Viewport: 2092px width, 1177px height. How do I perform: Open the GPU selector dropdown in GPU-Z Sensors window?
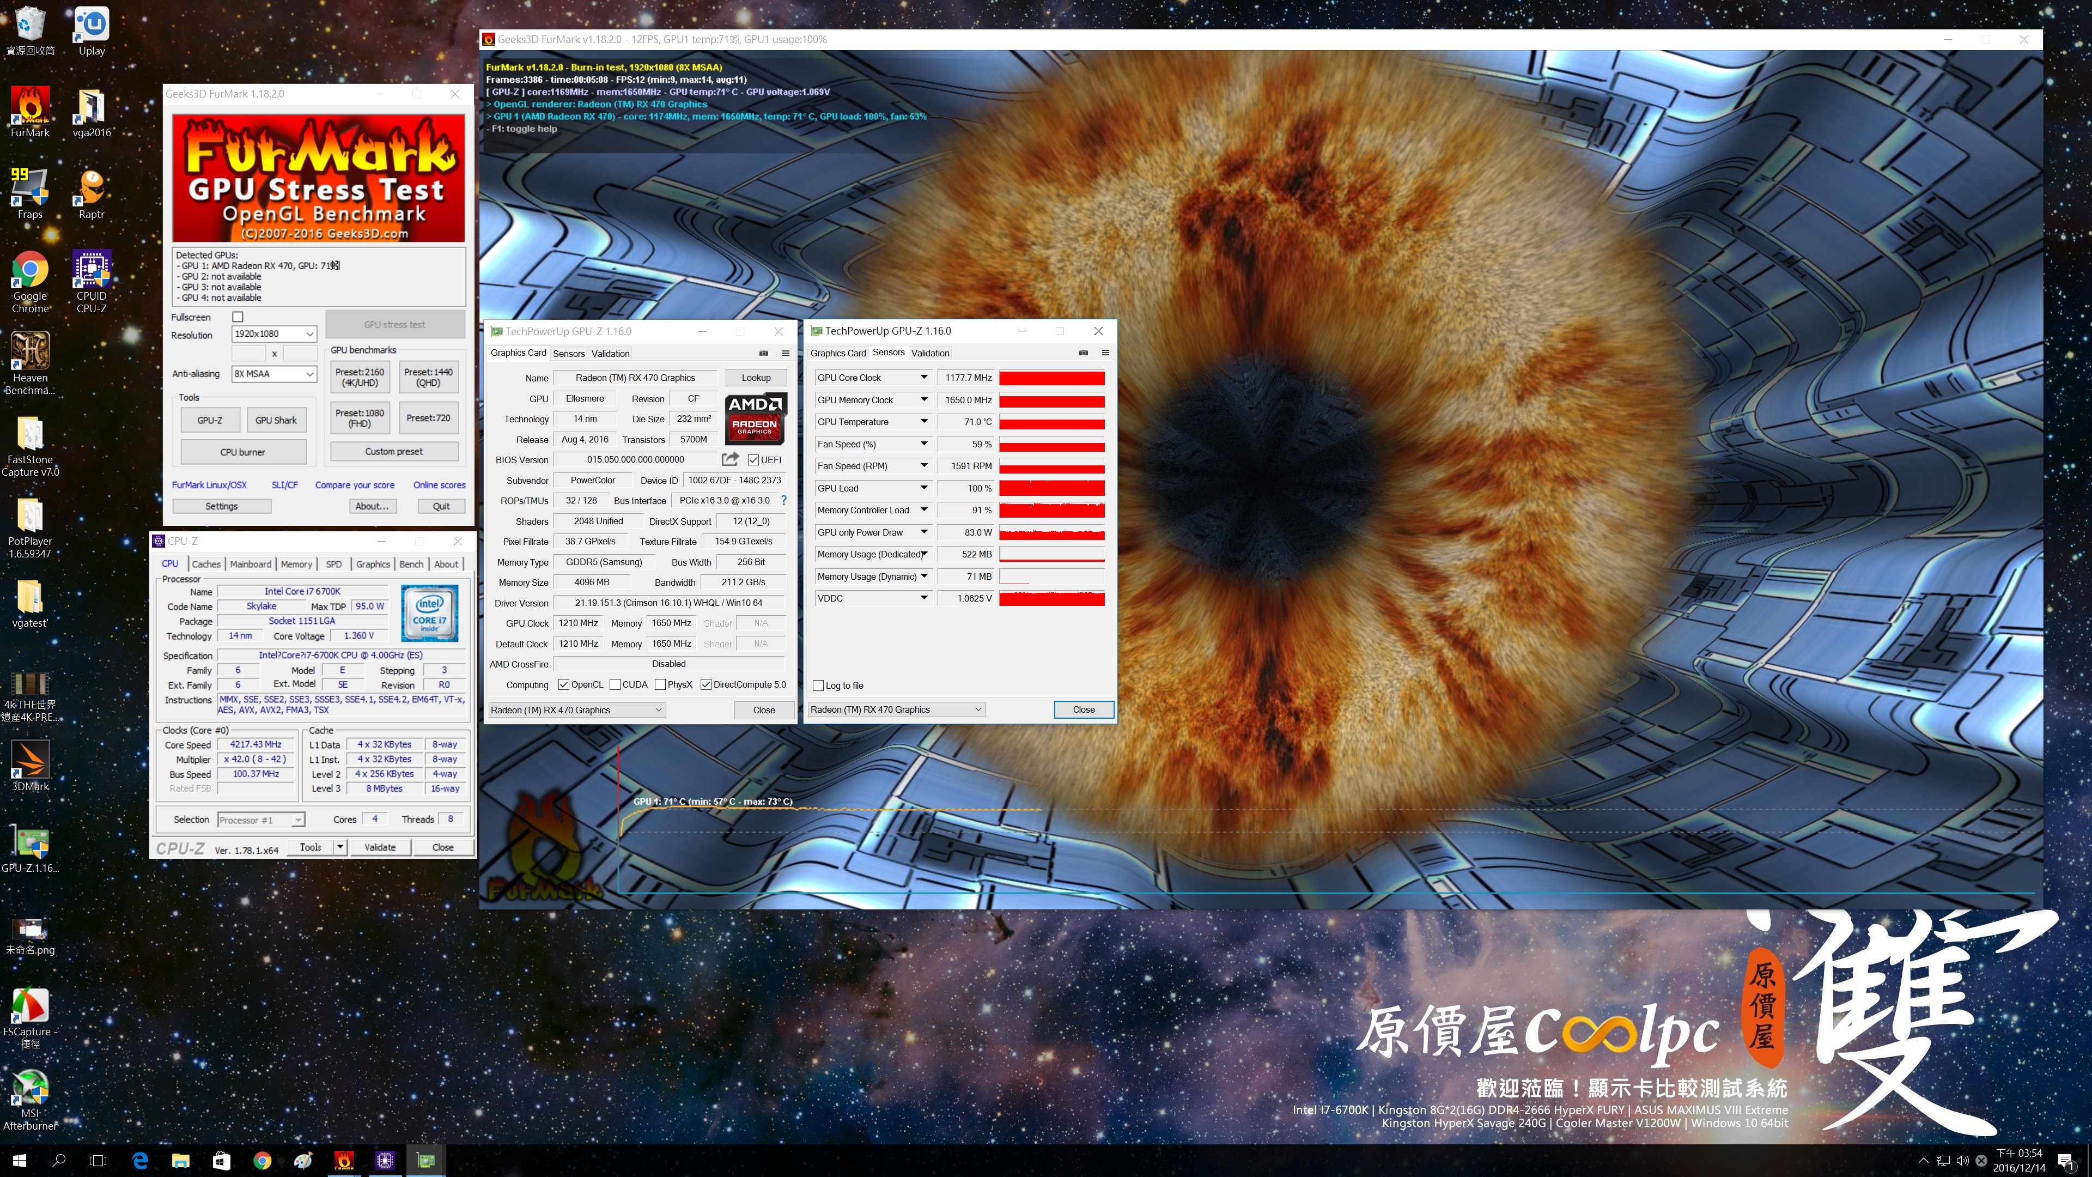click(x=897, y=709)
